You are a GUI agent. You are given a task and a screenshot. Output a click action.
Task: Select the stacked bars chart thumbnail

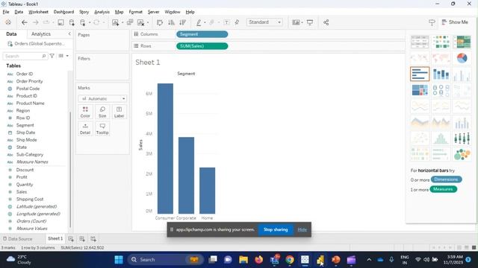pos(441,74)
